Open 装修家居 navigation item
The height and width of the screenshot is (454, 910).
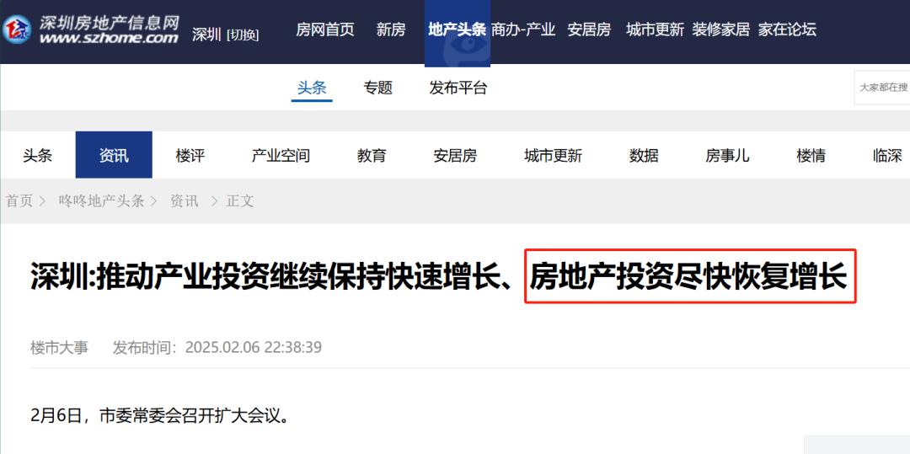pyautogui.click(x=720, y=29)
